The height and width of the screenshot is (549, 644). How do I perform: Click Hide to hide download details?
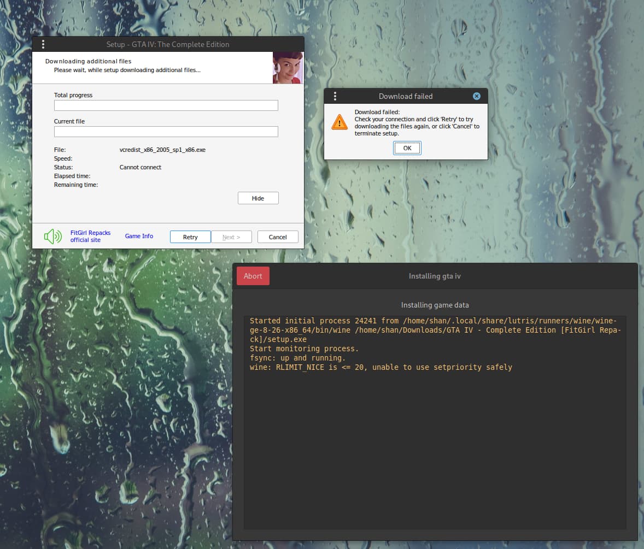coord(258,198)
